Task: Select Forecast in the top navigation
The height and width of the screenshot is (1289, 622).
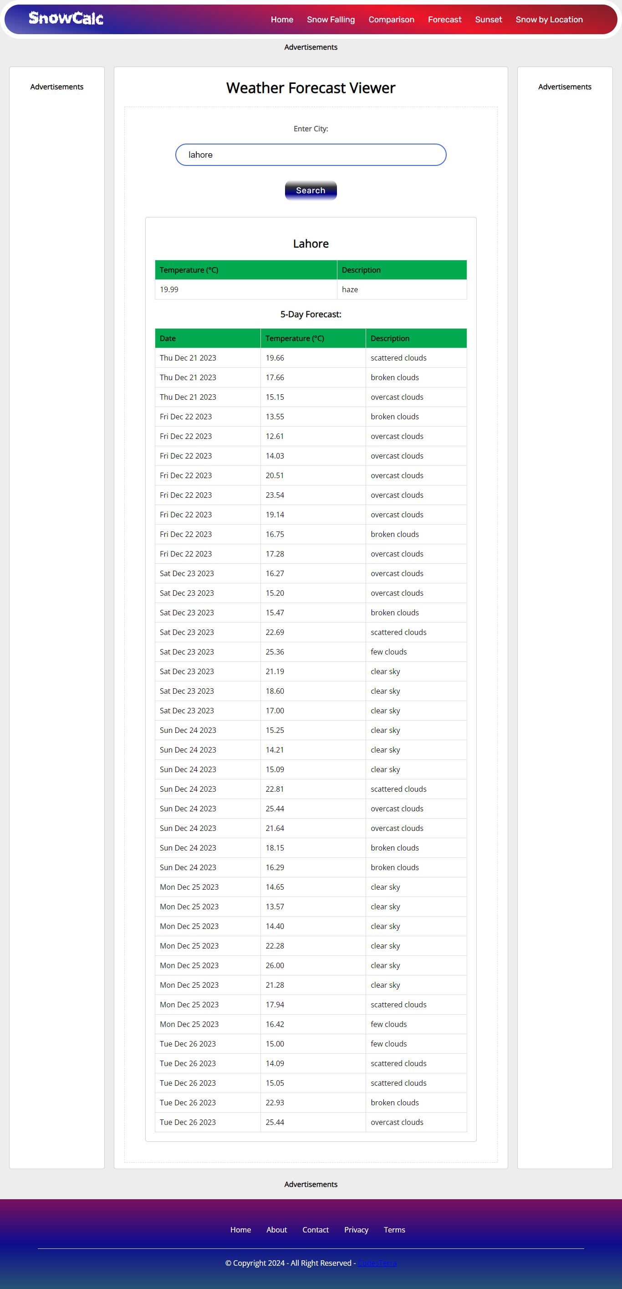Action: (444, 20)
